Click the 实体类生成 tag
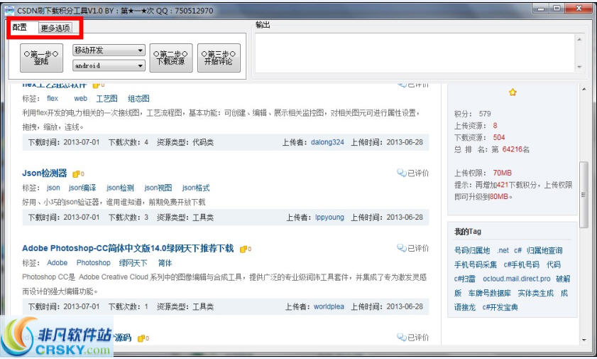The height and width of the screenshot is (359, 597). point(536,293)
